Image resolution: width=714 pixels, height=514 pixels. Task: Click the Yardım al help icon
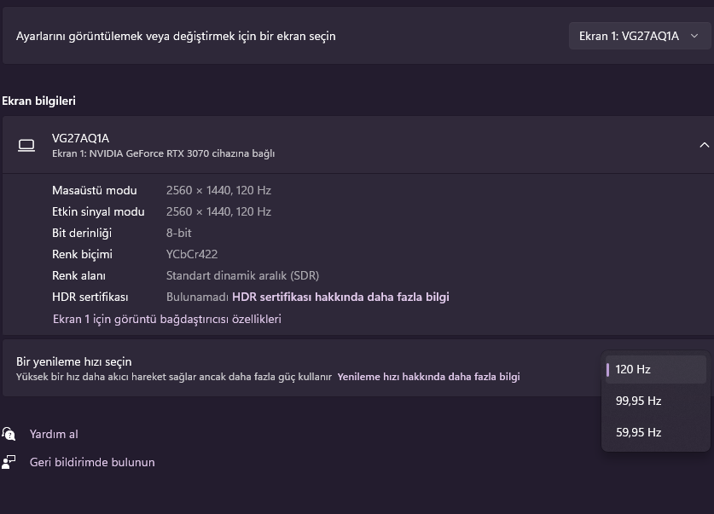pos(9,434)
